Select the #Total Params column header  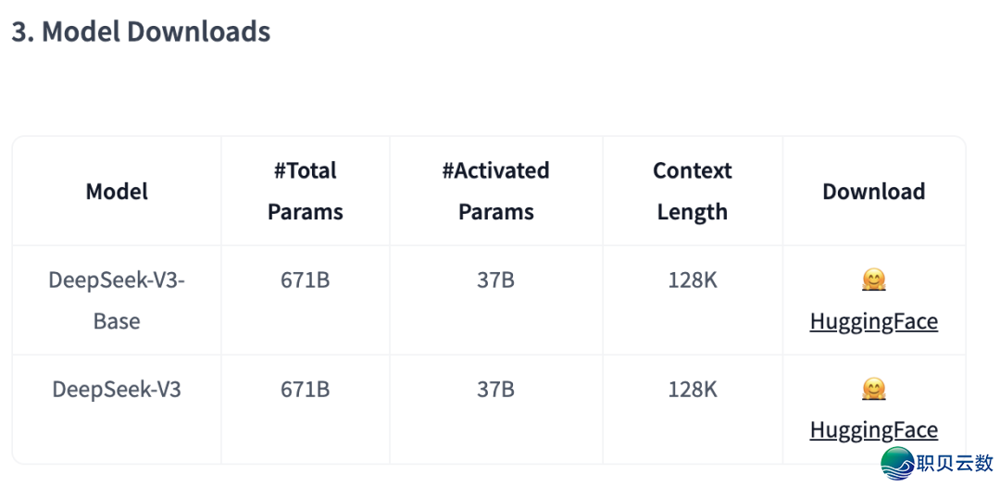(x=306, y=192)
